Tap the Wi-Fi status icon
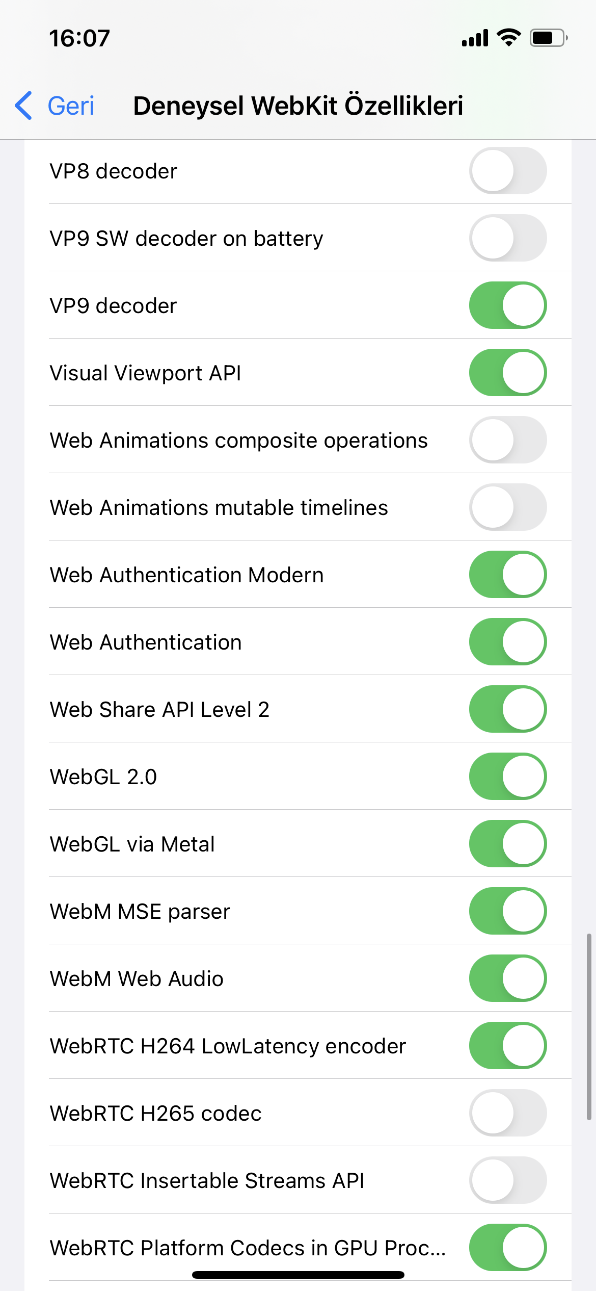 (508, 38)
